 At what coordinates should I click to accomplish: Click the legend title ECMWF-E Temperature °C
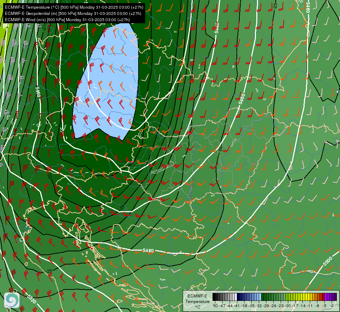pyautogui.click(x=197, y=301)
